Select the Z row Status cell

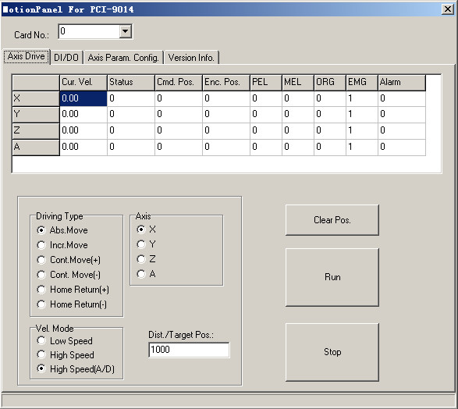click(x=131, y=131)
